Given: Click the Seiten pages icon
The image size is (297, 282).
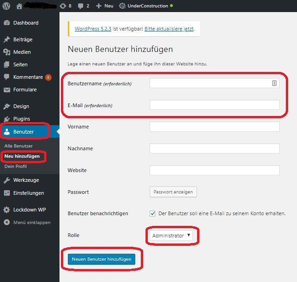Looking at the screenshot, I should [x=7, y=64].
